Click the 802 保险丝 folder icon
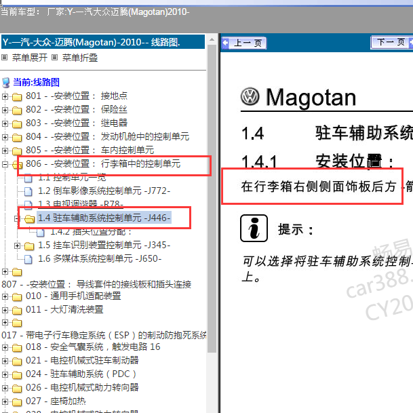The height and width of the screenshot is (413, 413). coord(17,110)
